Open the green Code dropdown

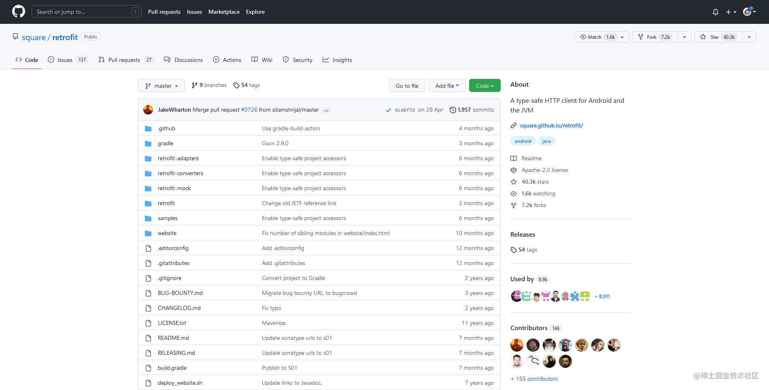(485, 86)
